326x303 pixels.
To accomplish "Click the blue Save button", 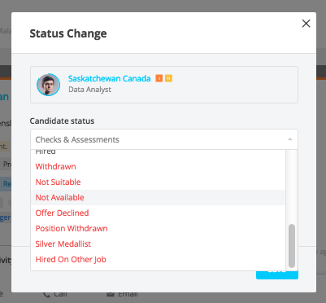I will point(277,274).
